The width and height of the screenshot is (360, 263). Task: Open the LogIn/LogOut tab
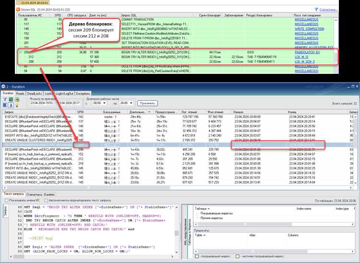[64, 94]
